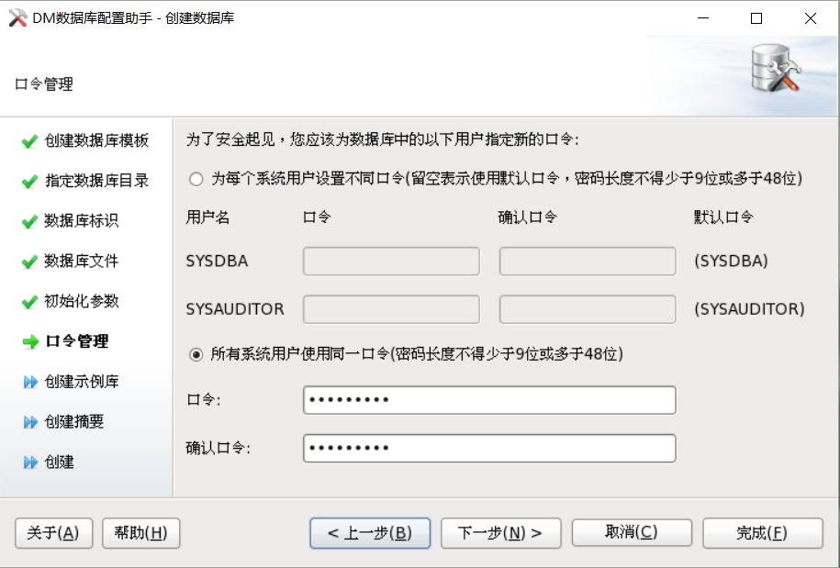Click inside the 确认口令 input field
This screenshot has height=568, width=840.
tap(489, 448)
